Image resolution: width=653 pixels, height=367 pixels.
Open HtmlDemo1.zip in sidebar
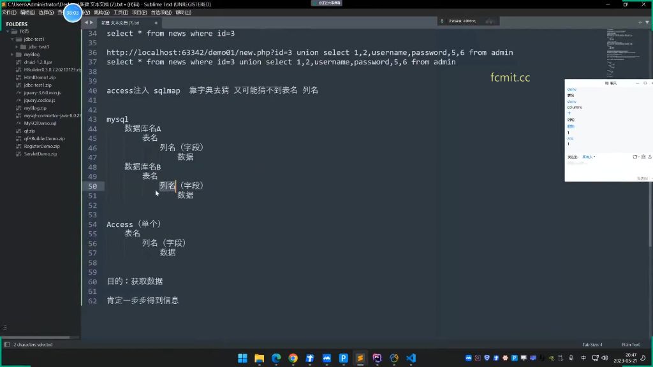pyautogui.click(x=40, y=77)
